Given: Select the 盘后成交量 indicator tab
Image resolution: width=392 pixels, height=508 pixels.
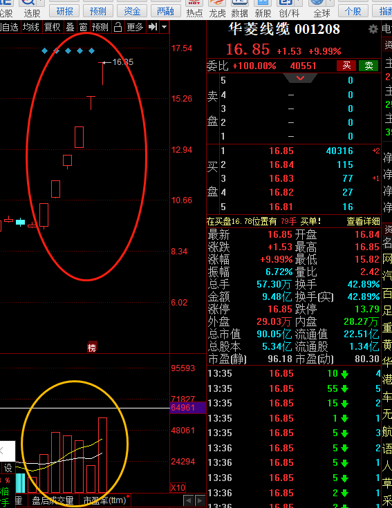Looking at the screenshot, I should (x=53, y=500).
